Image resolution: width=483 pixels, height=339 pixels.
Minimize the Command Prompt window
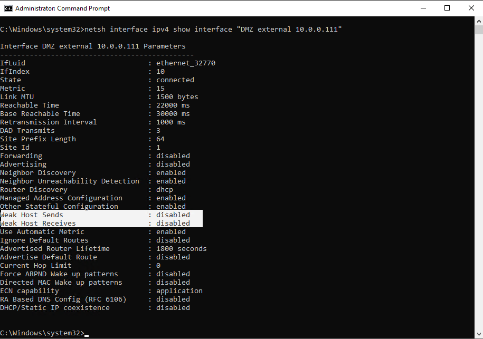(423, 8)
